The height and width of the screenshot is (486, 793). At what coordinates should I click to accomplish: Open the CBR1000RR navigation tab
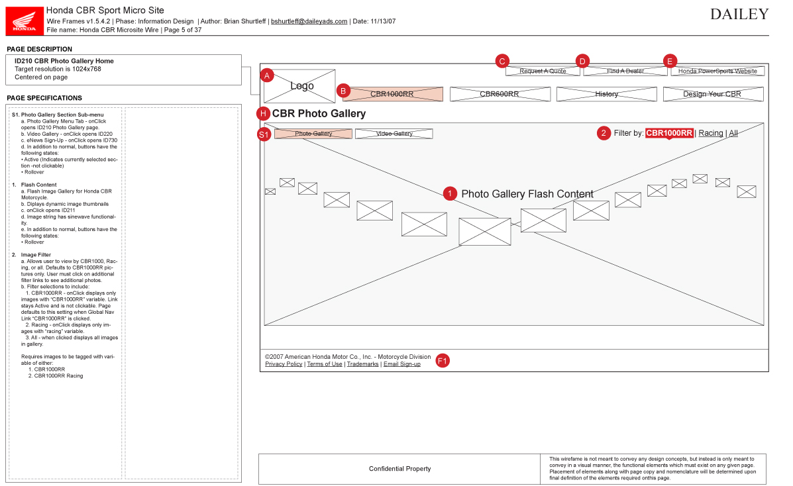[392, 94]
